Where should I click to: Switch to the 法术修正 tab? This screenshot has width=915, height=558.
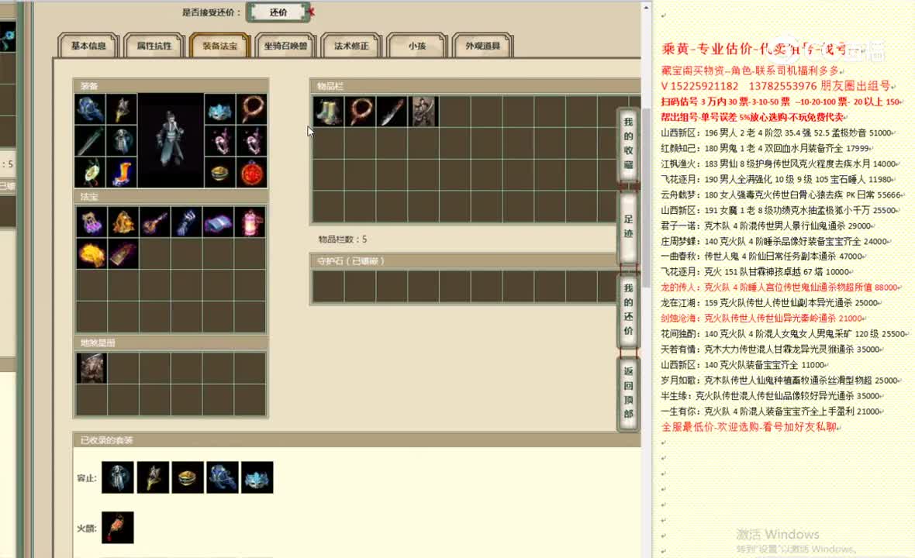[x=351, y=46]
